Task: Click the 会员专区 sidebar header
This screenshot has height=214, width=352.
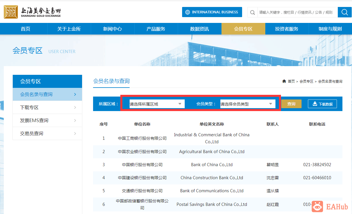Action: [47, 81]
